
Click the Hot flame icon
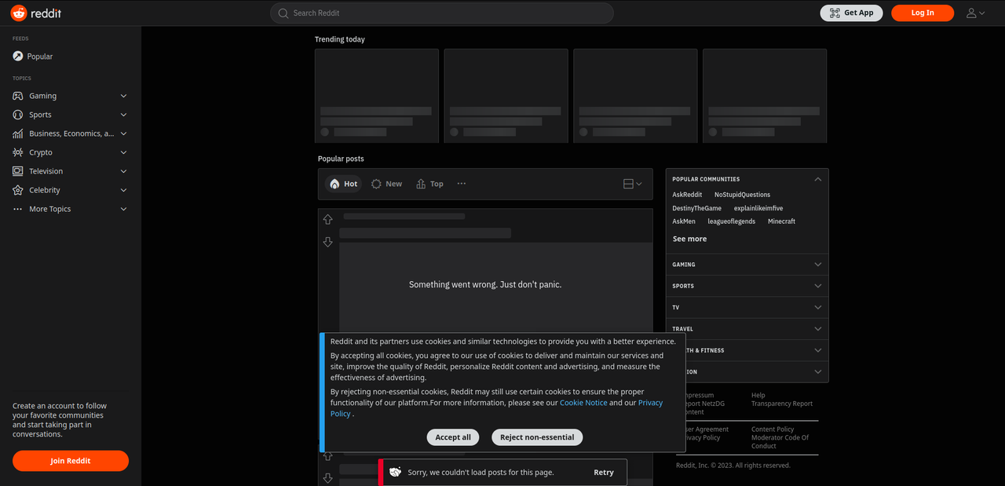(x=334, y=184)
